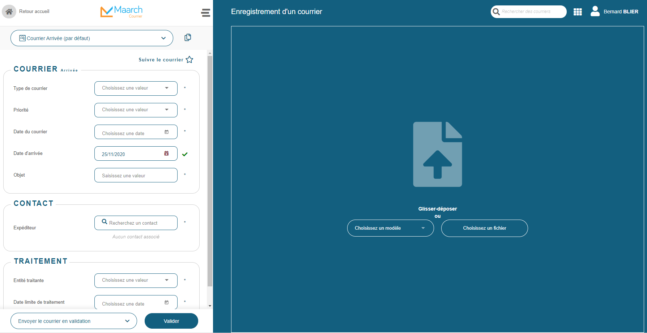The image size is (647, 333).
Task: Click the Expéditeur label
Action: [25, 228]
